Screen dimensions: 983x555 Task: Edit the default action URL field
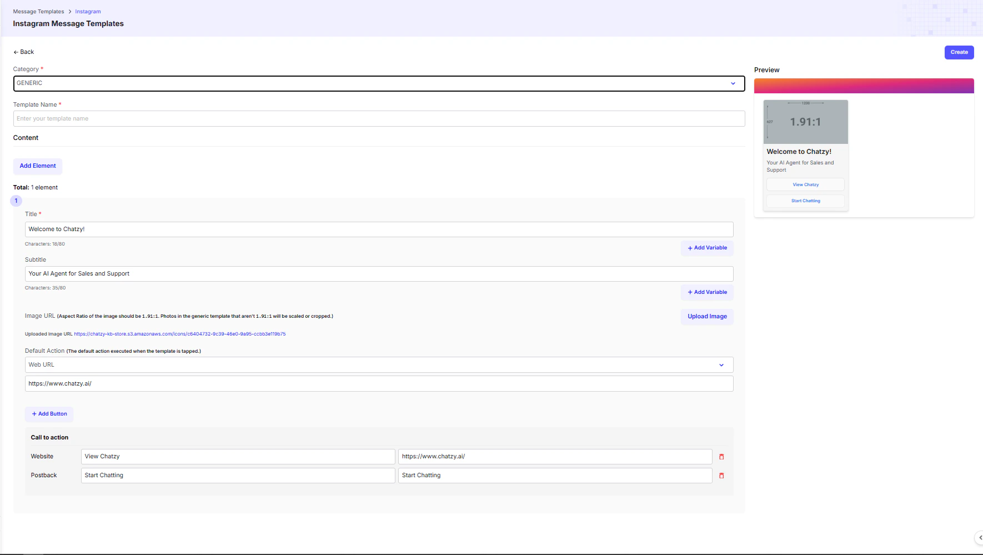coord(379,384)
